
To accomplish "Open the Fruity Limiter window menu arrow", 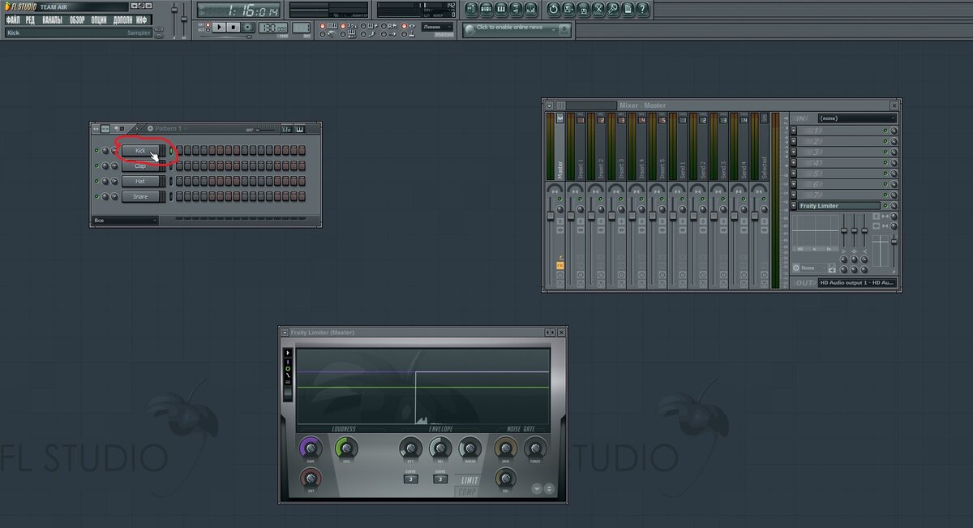I will (x=285, y=333).
